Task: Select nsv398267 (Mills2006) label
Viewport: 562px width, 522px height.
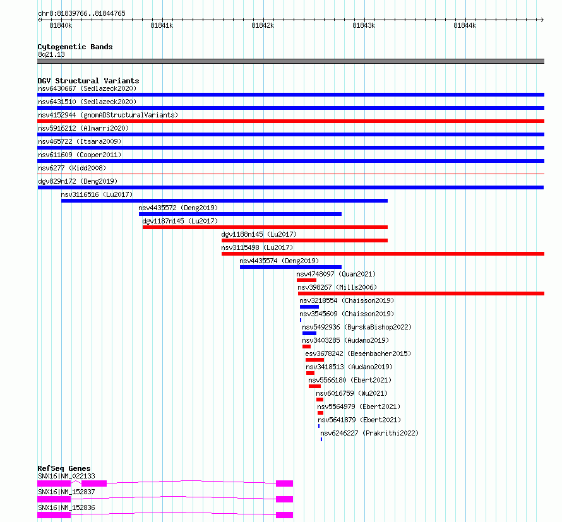Action: coord(337,287)
